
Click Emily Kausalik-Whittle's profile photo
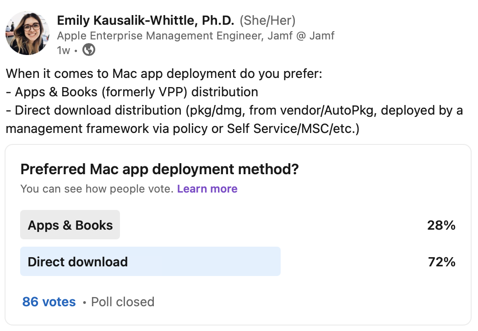(x=27, y=33)
